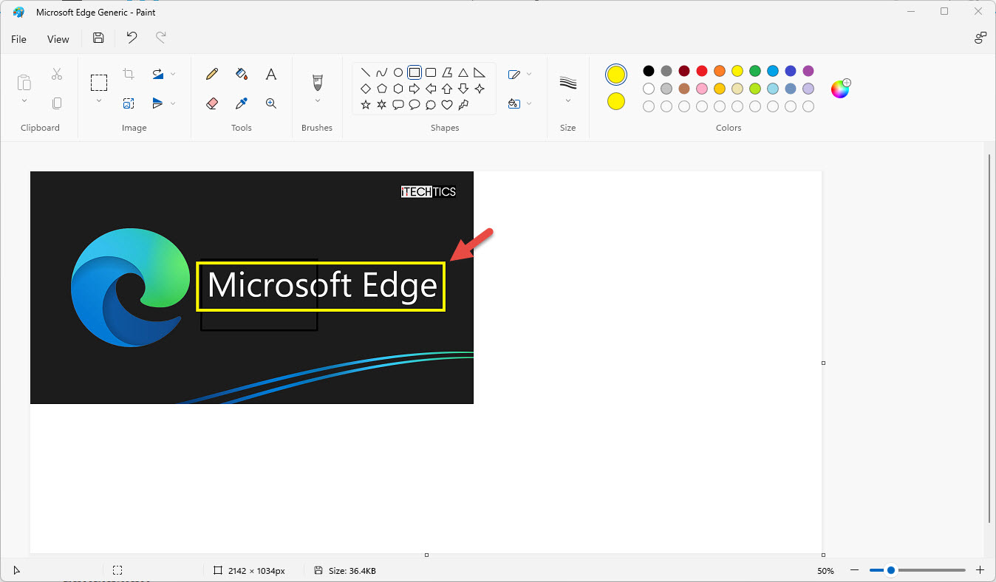Select the Color 1 primary swatch
This screenshot has height=582, width=996.
[x=616, y=75]
